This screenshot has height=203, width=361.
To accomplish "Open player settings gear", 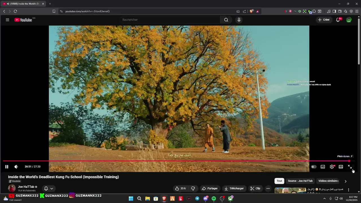I will [x=332, y=167].
